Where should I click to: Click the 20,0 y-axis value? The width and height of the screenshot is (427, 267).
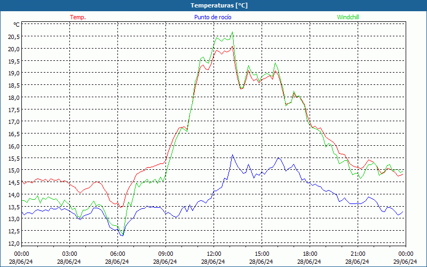[14, 49]
